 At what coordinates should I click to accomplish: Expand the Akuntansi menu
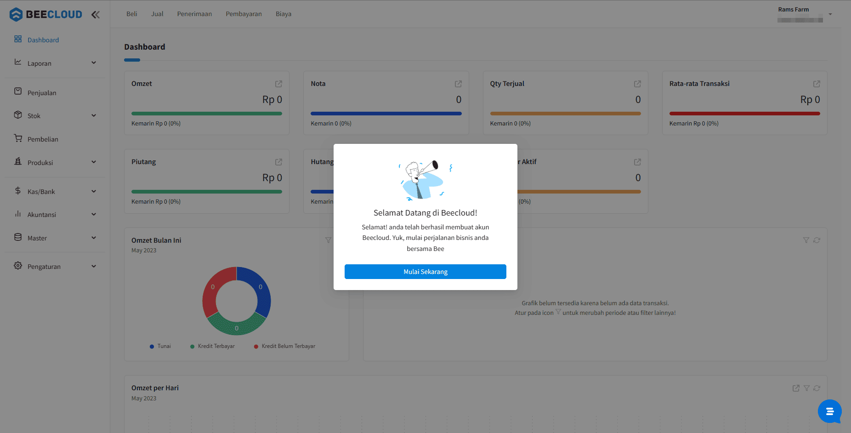click(x=94, y=214)
